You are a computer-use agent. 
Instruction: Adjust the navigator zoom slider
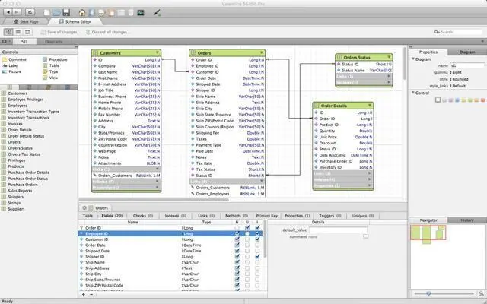[428, 293]
